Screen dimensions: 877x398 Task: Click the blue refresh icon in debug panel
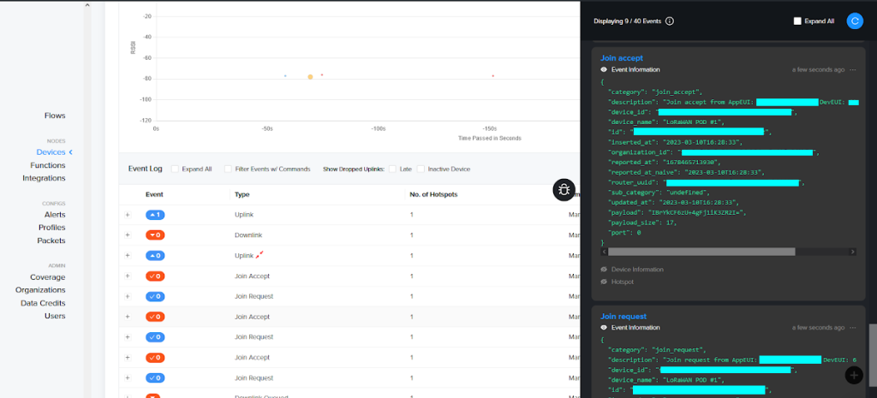tap(854, 21)
